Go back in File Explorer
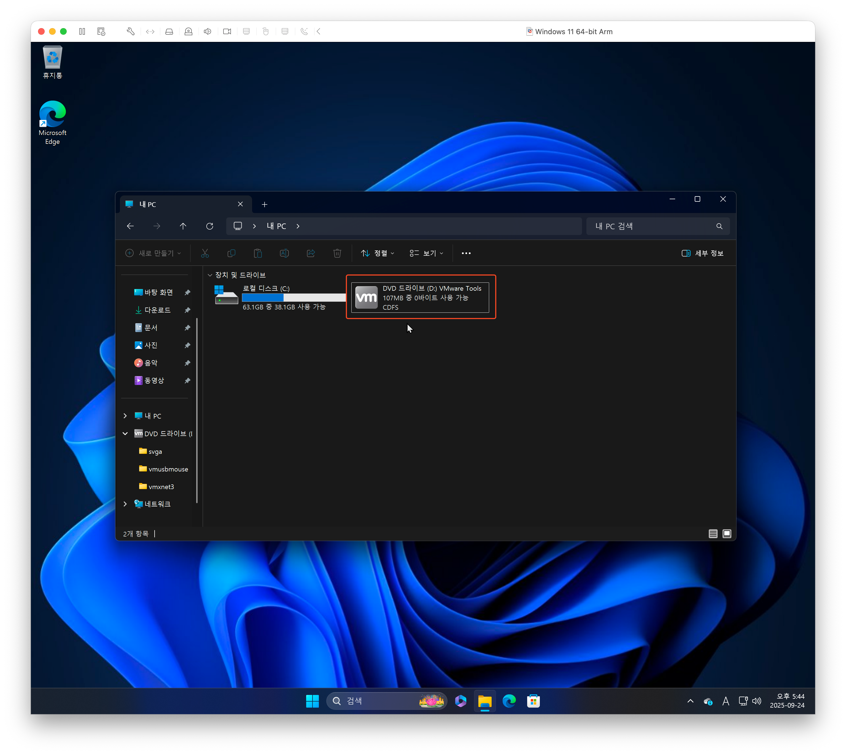 pos(130,226)
